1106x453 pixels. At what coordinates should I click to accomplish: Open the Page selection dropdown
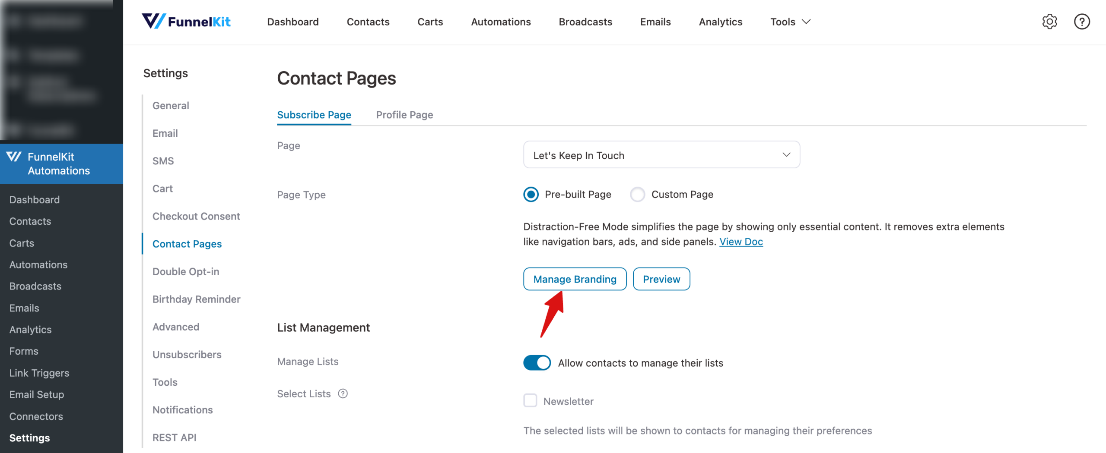[x=661, y=155]
